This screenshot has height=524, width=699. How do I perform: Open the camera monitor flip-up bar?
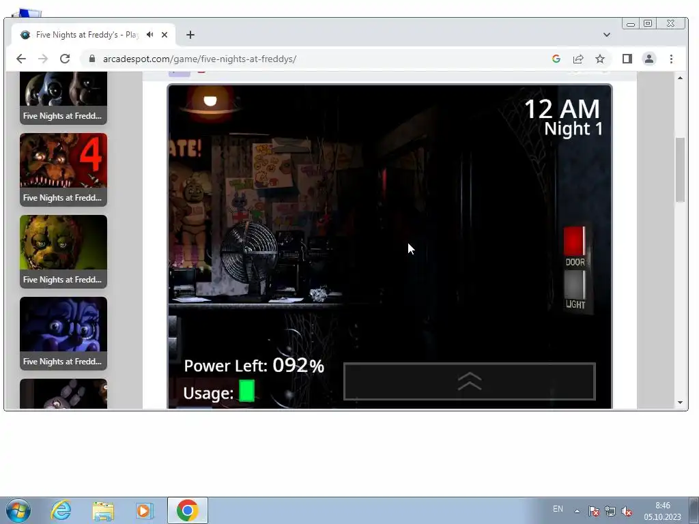point(470,381)
